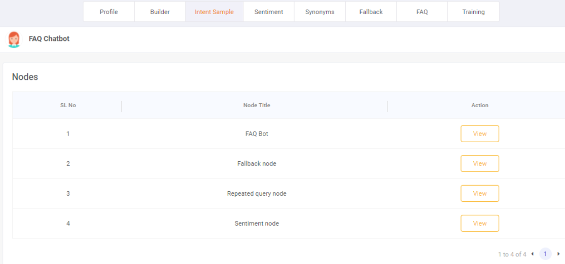Click the Nodes section heading
The width and height of the screenshot is (565, 264).
tap(25, 77)
